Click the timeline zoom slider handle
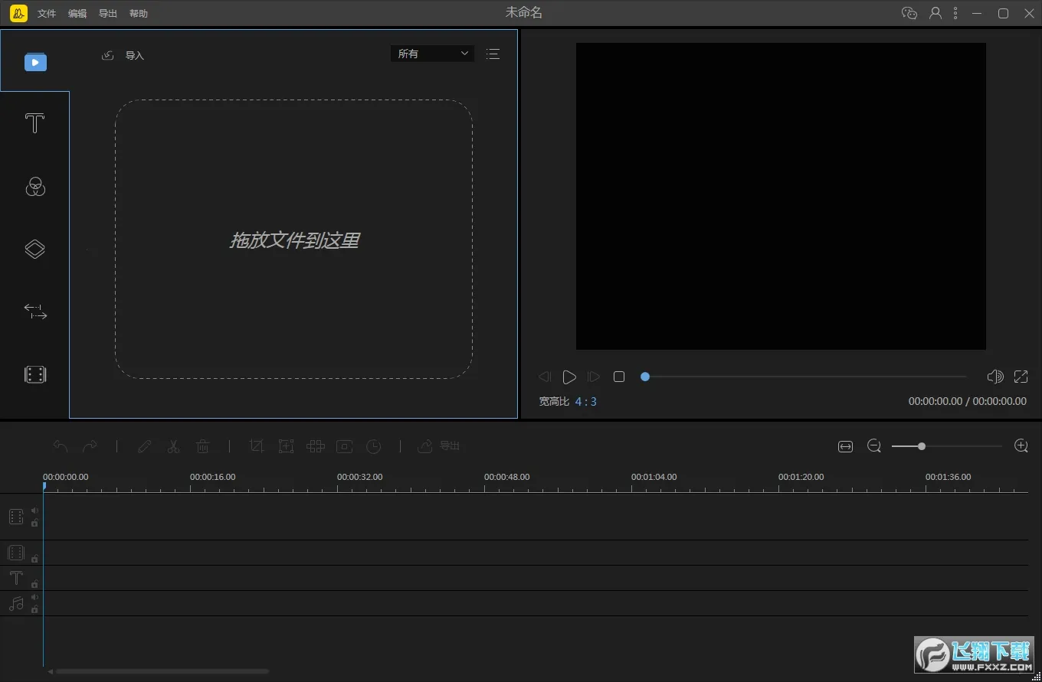 click(x=921, y=446)
